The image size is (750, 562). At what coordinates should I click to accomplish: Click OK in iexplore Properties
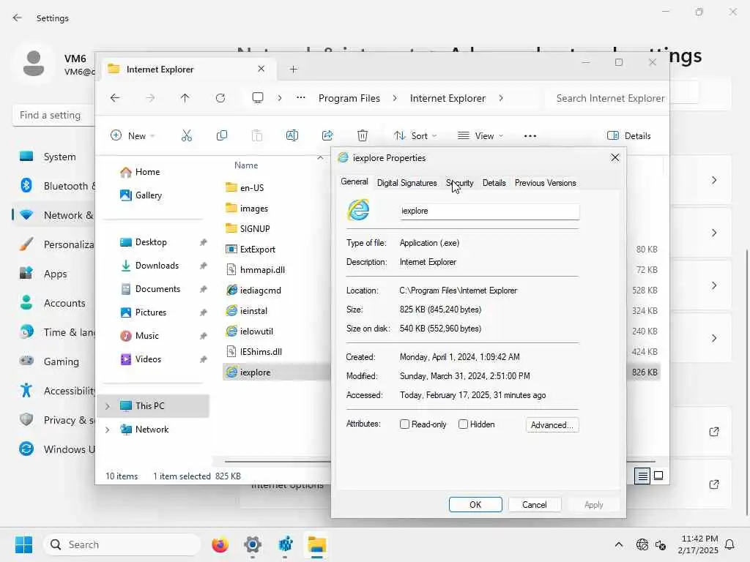475,505
